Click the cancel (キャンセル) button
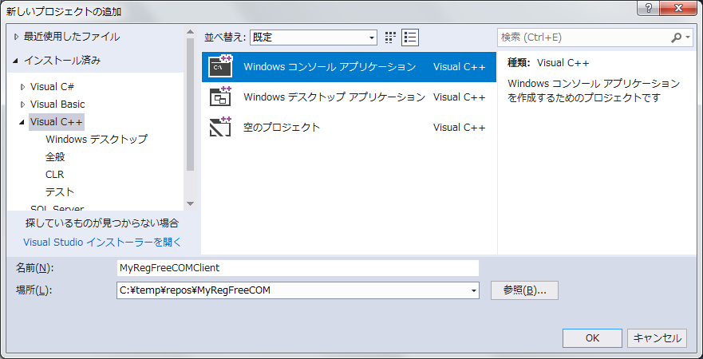The height and width of the screenshot is (359, 703). pos(657,338)
